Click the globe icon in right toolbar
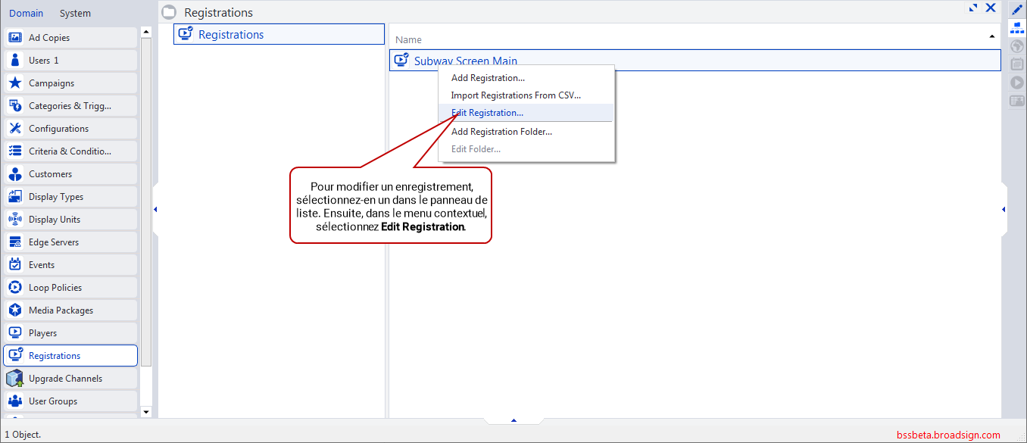Viewport: 1027px width, 443px height. click(1016, 46)
